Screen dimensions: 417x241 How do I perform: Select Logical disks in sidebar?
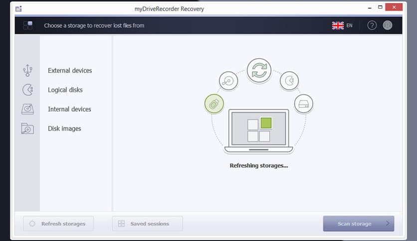coord(65,90)
